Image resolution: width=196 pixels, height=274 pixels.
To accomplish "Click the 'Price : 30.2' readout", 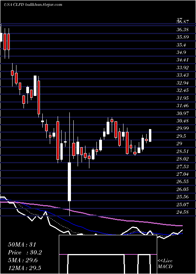I will [25, 252].
